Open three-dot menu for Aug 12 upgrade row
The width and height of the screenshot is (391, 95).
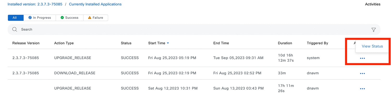point(362,89)
